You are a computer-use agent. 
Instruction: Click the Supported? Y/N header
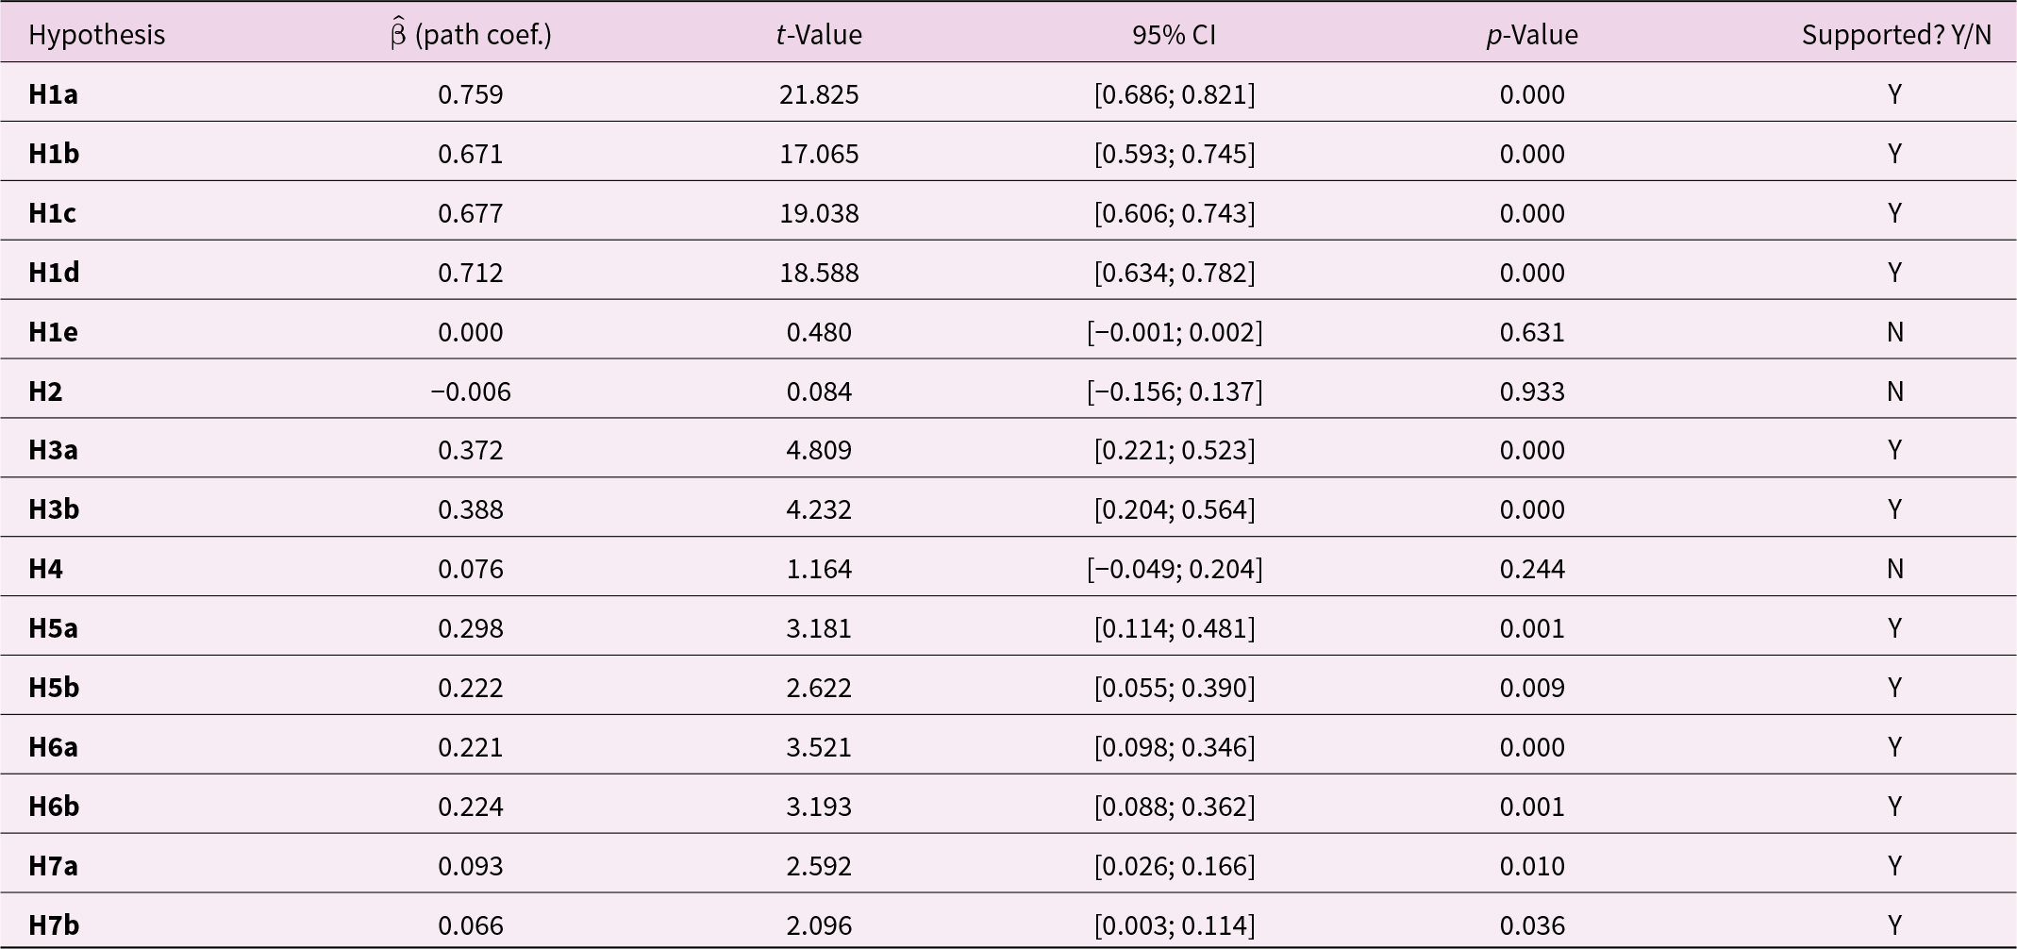pos(1896,35)
